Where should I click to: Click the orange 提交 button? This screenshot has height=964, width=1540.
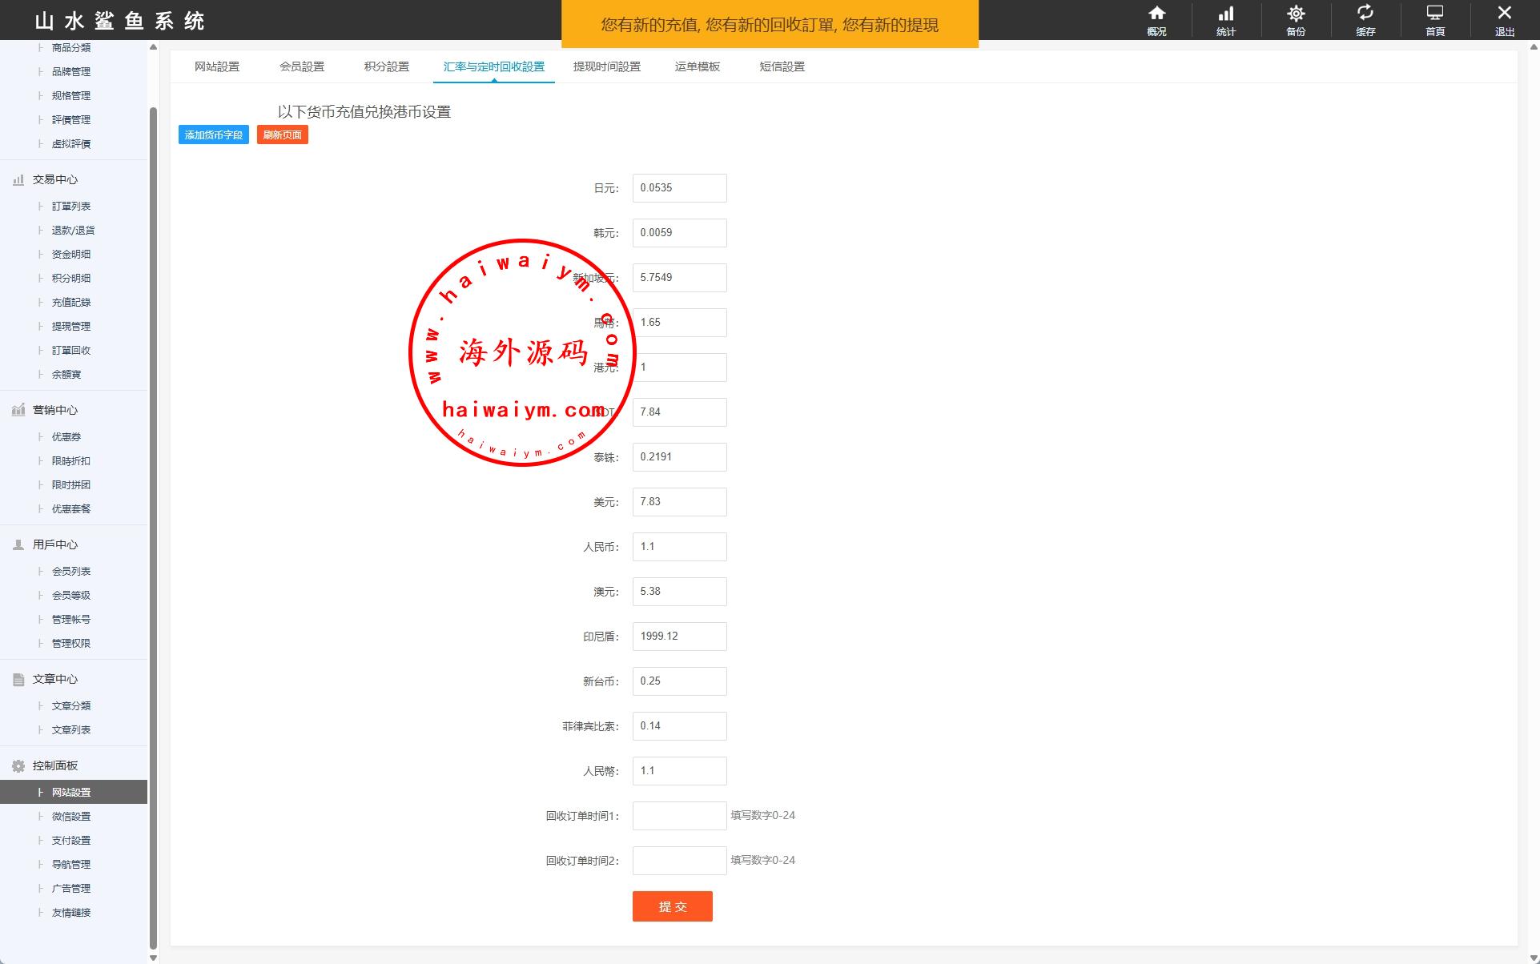pyautogui.click(x=672, y=906)
